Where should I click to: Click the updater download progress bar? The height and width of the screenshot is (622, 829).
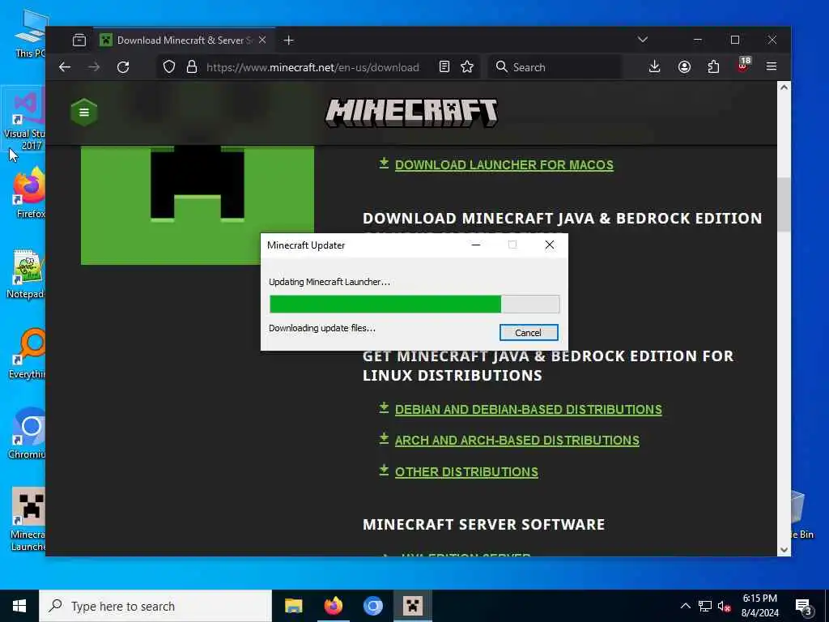point(414,305)
